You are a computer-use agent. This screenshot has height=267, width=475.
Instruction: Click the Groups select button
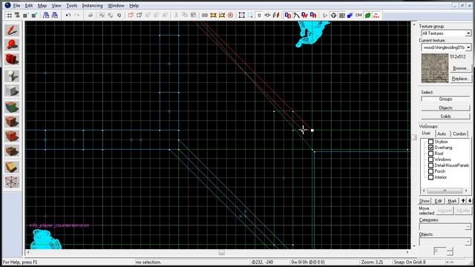(x=445, y=99)
